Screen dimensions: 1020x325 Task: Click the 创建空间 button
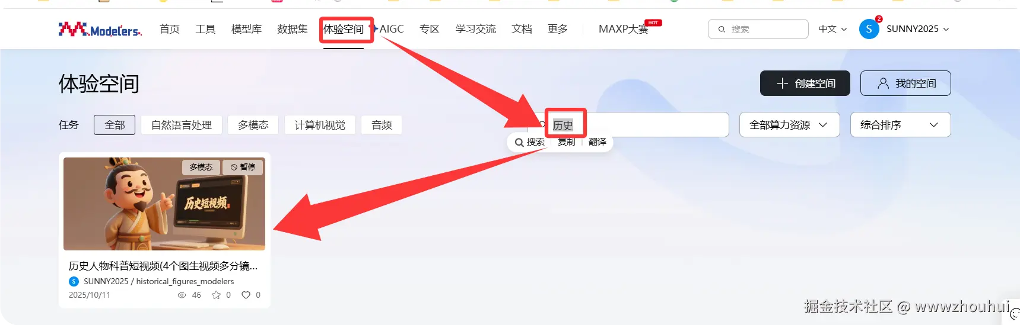(805, 83)
